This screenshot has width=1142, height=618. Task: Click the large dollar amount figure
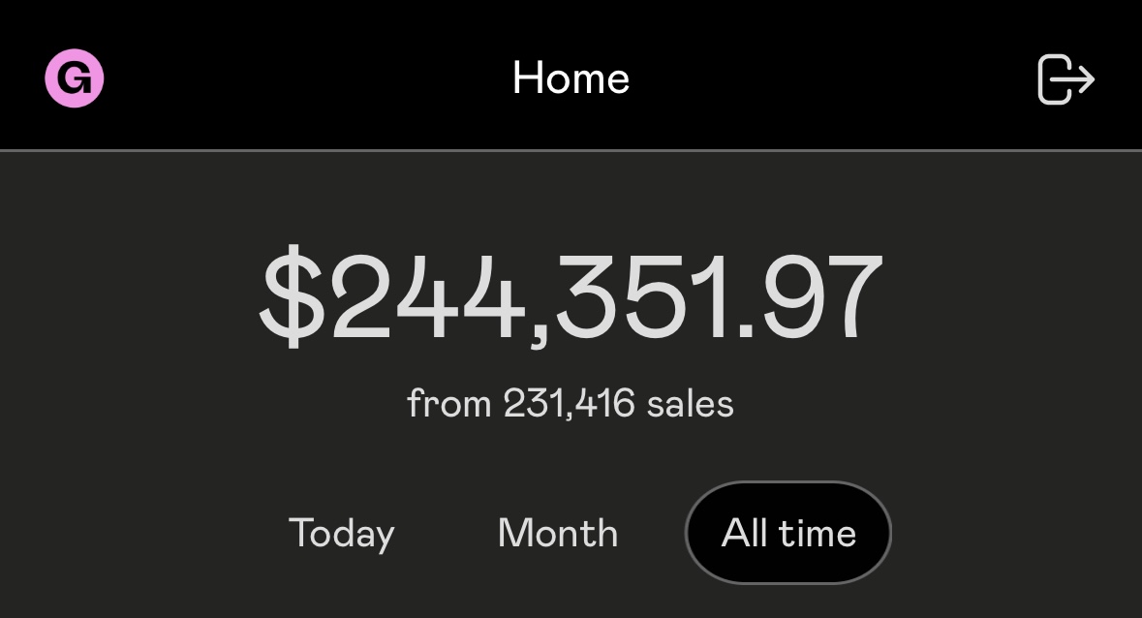pyautogui.click(x=571, y=296)
